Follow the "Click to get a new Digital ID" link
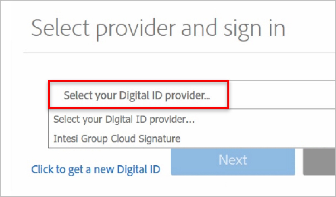This screenshot has width=336, height=197. click(96, 169)
